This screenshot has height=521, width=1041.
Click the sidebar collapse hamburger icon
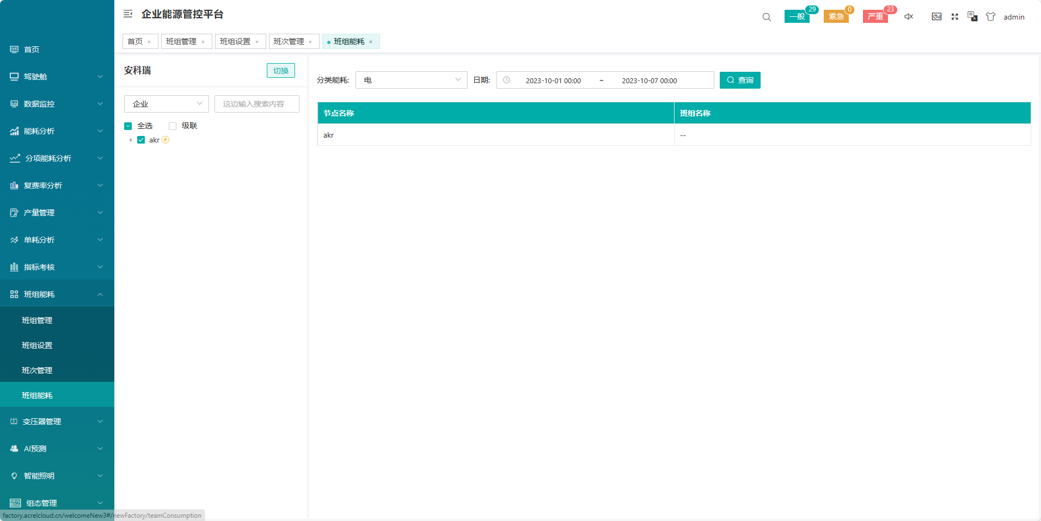[128, 14]
